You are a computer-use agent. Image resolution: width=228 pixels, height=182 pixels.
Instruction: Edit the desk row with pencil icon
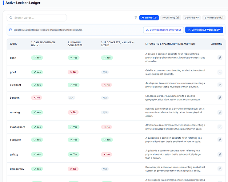pos(220,58)
